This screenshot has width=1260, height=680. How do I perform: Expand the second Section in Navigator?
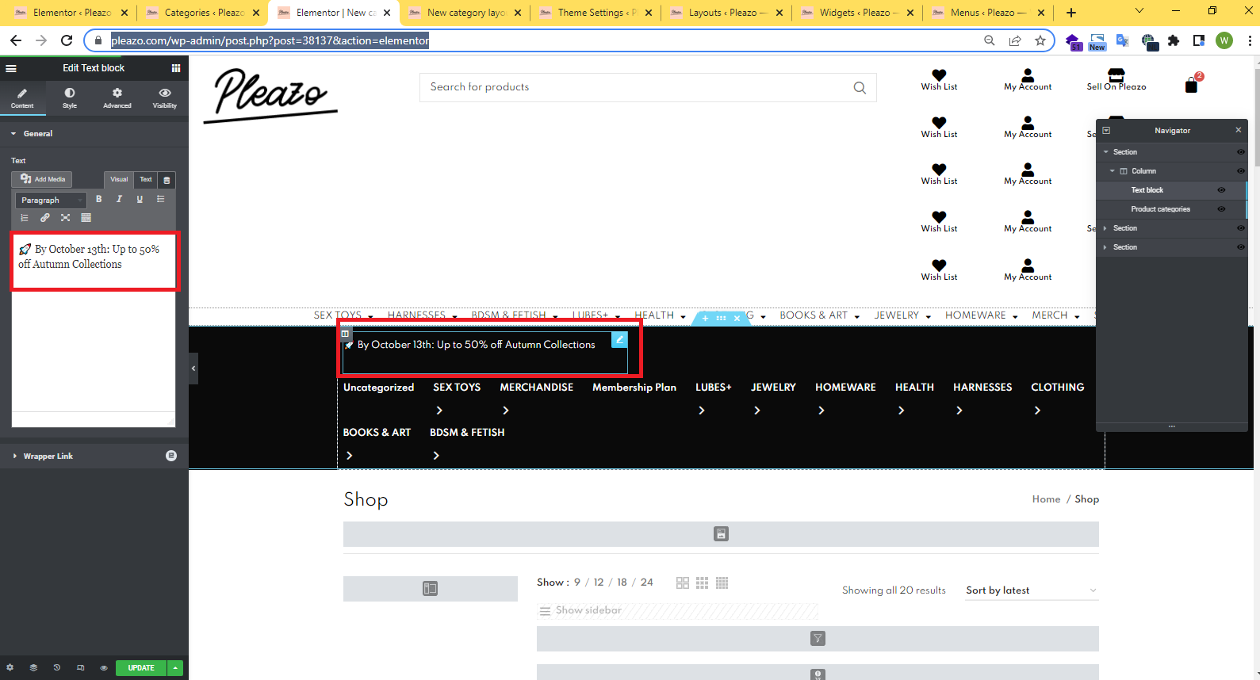(x=1105, y=228)
